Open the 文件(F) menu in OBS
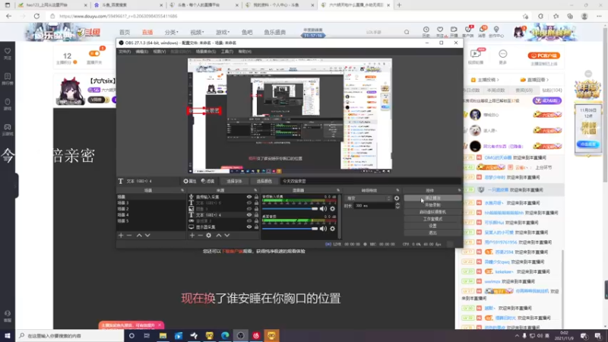 tap(125, 51)
